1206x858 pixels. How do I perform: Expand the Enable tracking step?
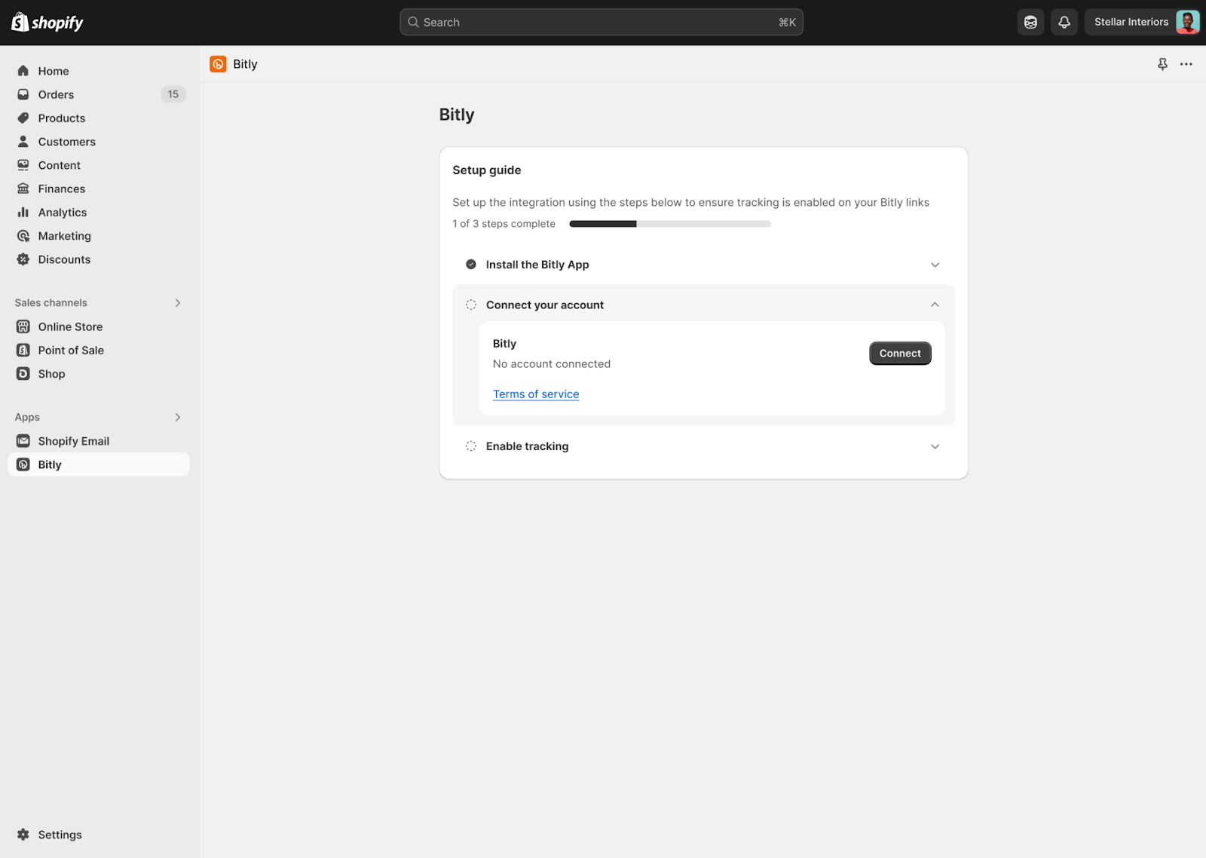935,446
